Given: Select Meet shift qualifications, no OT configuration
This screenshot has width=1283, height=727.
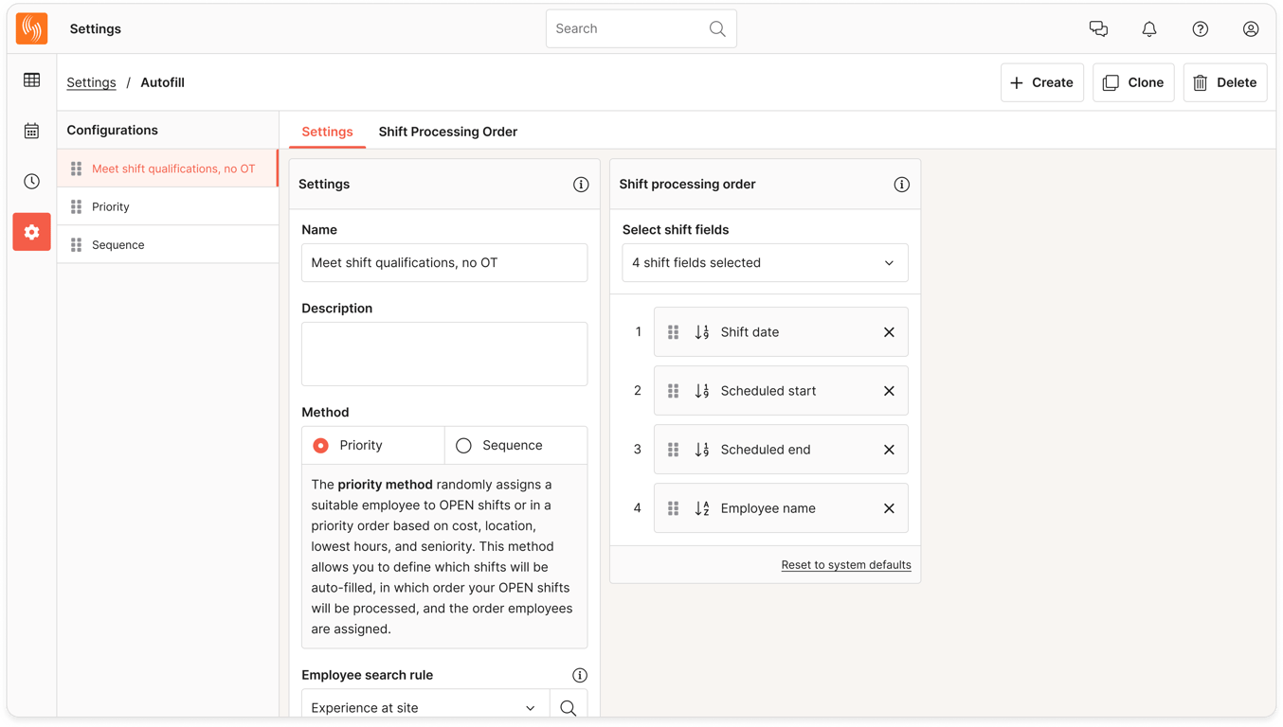Looking at the screenshot, I should click(168, 168).
